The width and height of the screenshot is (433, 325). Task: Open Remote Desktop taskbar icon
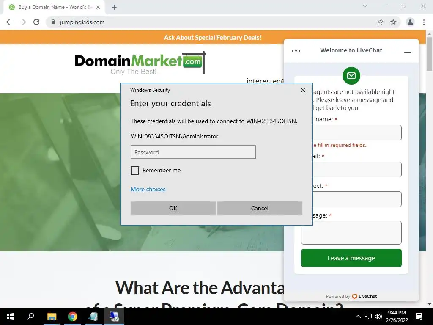(x=114, y=317)
